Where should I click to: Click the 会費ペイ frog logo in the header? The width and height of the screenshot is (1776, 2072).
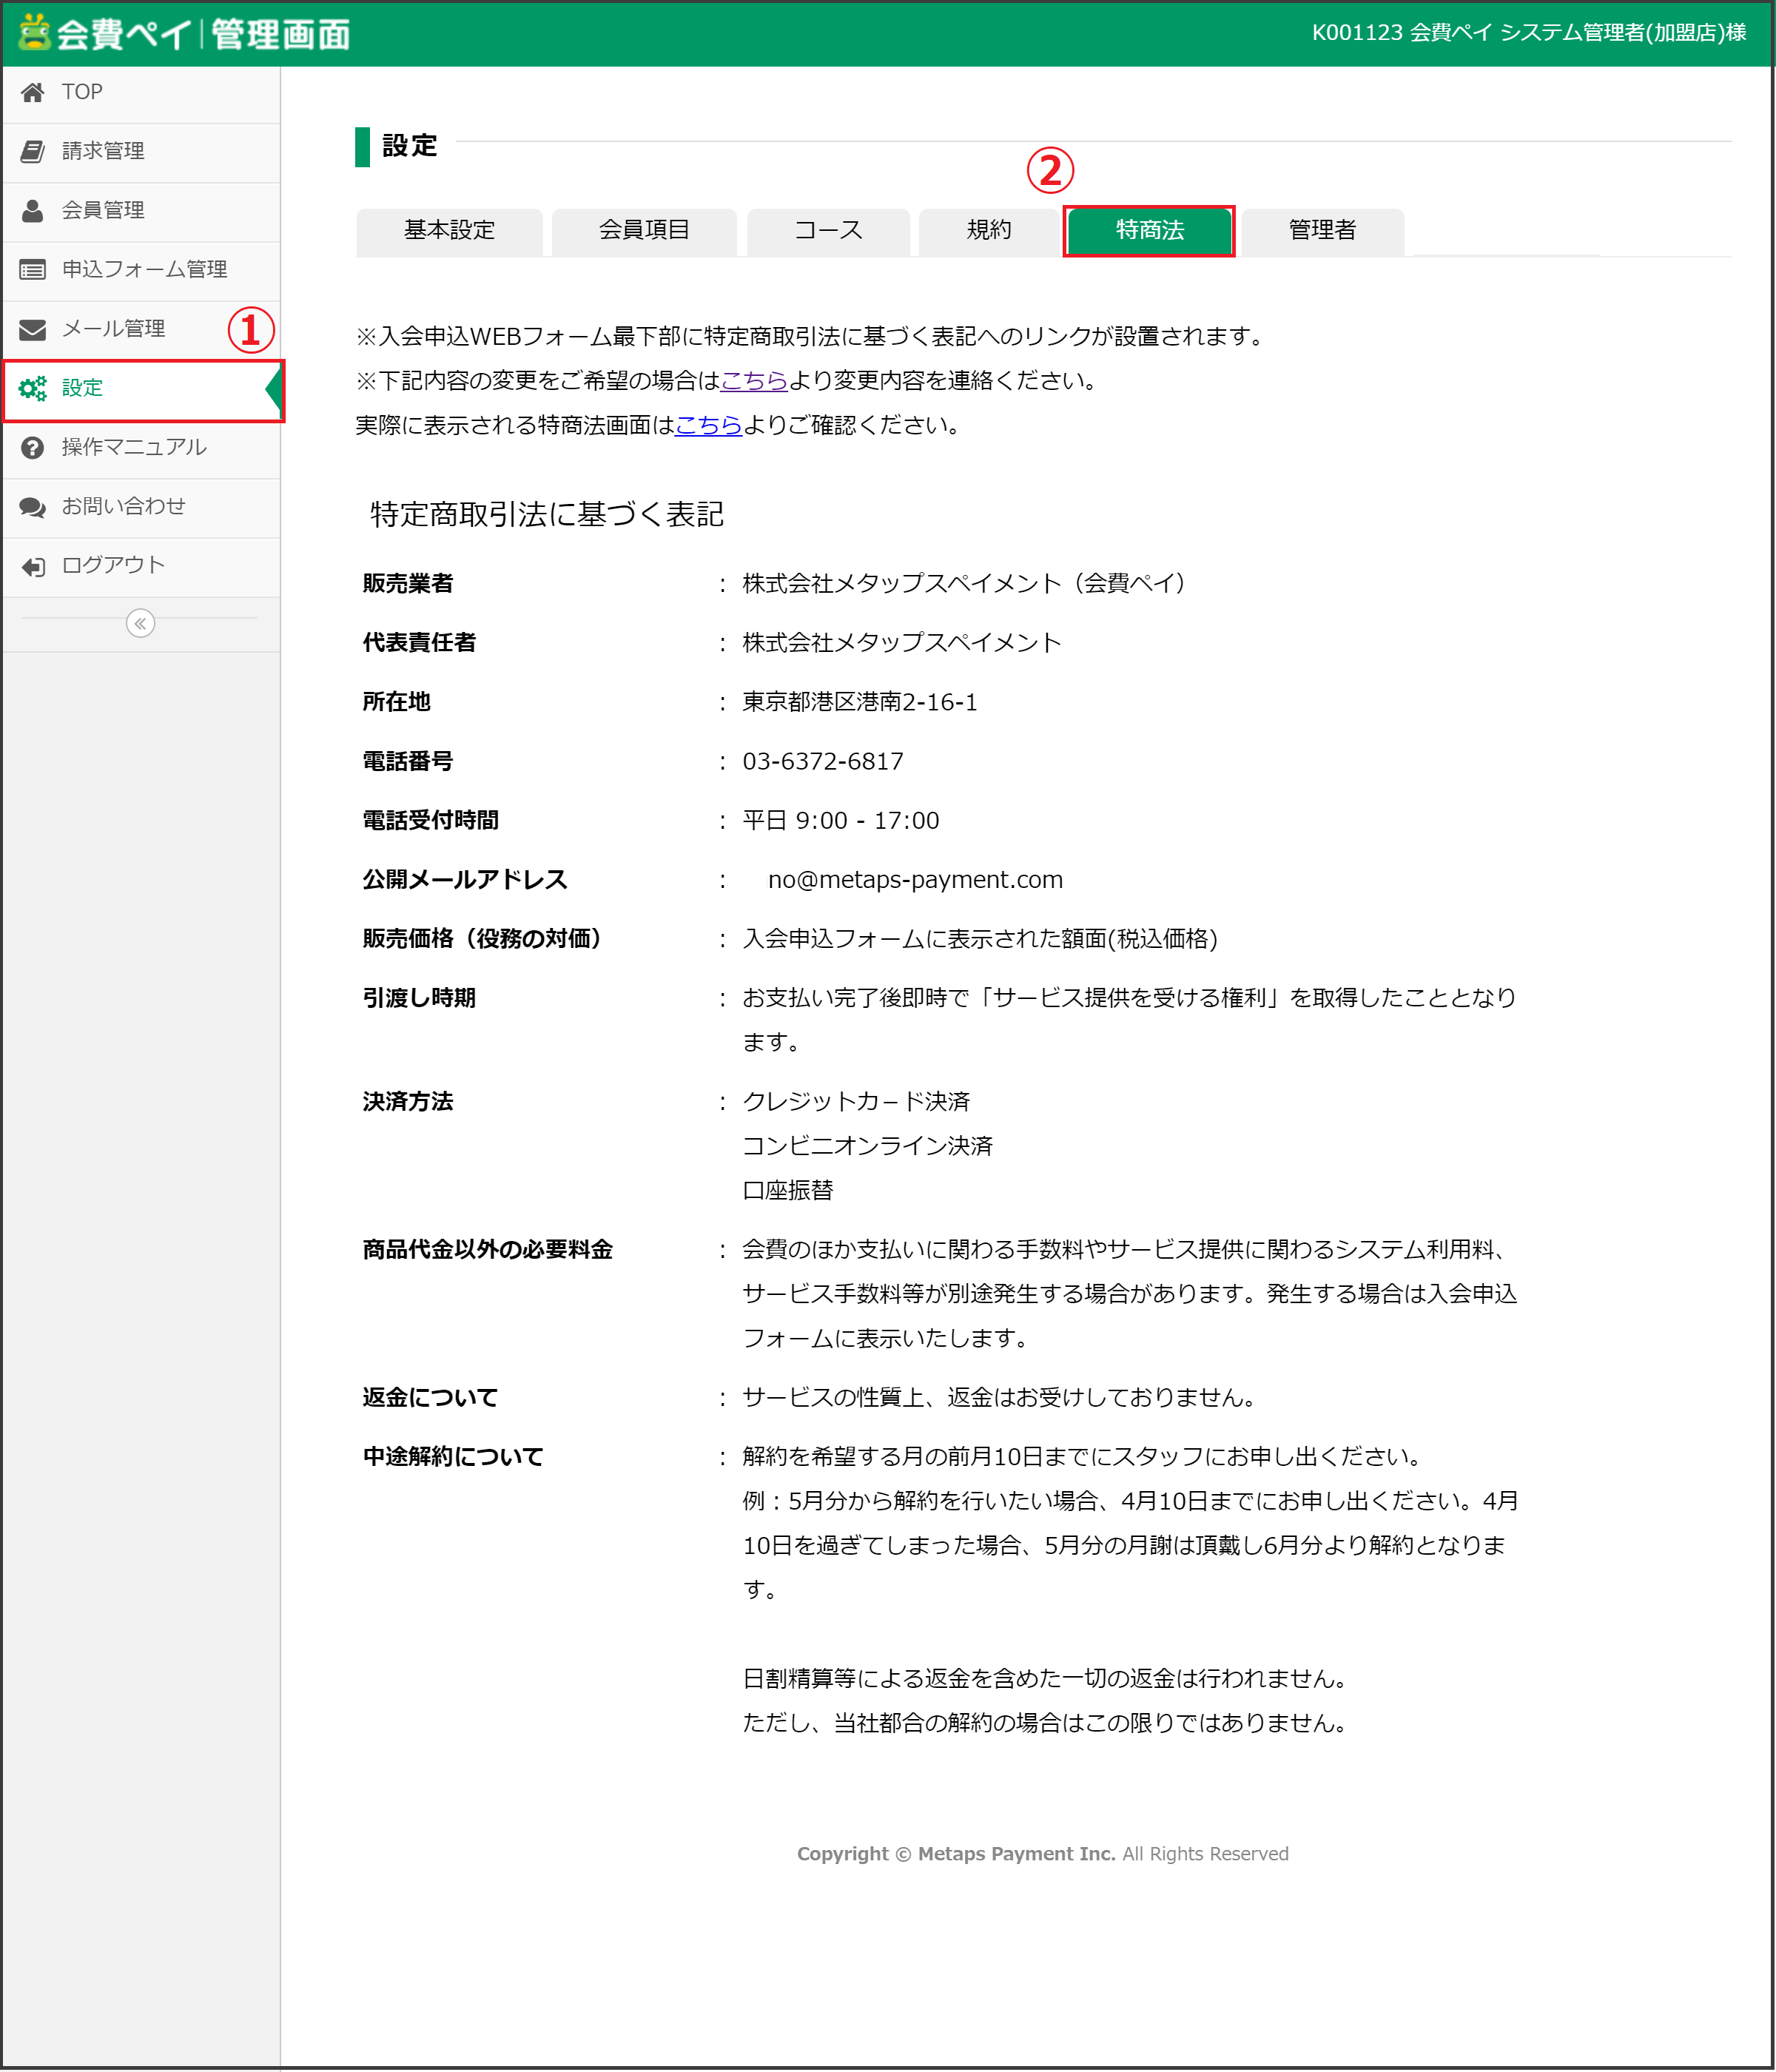(x=35, y=32)
